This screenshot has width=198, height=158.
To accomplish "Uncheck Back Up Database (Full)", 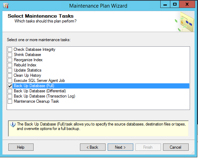I will click(10, 86).
